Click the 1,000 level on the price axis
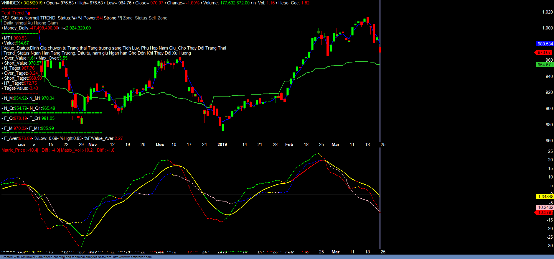Image resolution: width=554 pixels, height=259 pixels. (548, 28)
